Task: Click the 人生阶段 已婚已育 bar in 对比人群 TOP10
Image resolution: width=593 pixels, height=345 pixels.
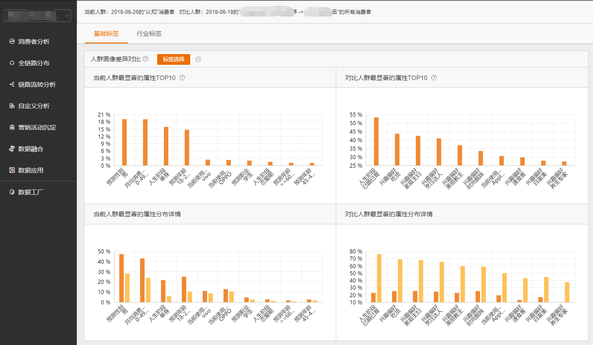Action: click(x=376, y=141)
